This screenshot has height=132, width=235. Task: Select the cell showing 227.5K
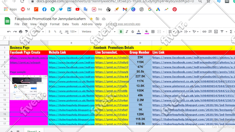click(140, 77)
